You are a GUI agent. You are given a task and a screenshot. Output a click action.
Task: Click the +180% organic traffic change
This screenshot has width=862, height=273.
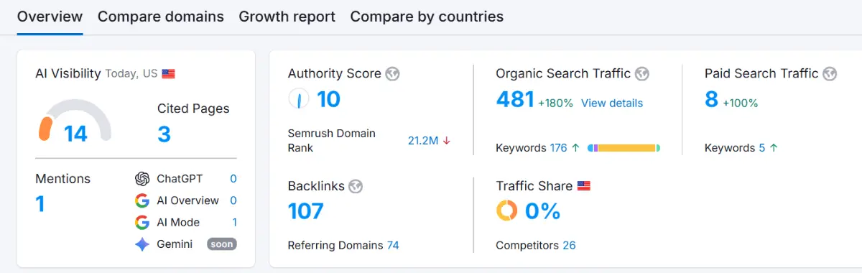556,103
